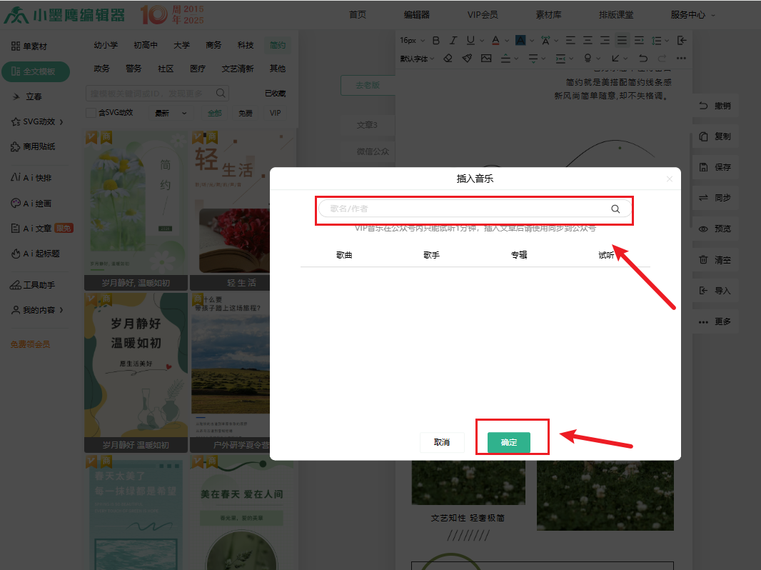Select the 免费 filter option
761x570 pixels.
tap(245, 113)
